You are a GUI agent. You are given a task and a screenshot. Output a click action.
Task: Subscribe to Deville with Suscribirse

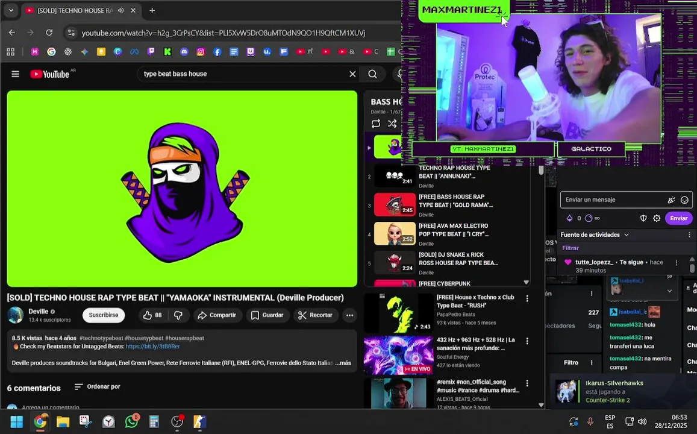104,315
